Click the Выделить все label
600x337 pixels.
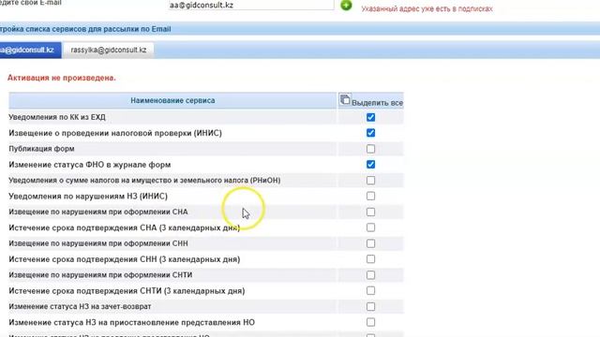click(x=377, y=103)
